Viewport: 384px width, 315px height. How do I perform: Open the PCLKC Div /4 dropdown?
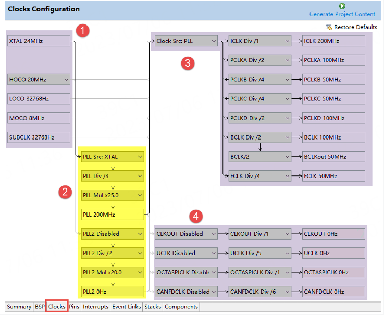[259, 99]
